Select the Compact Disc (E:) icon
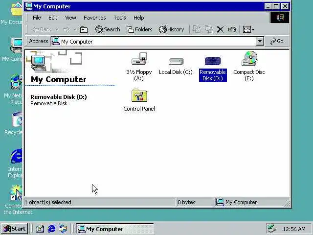Screen dimensions: 313x235 tap(249, 59)
